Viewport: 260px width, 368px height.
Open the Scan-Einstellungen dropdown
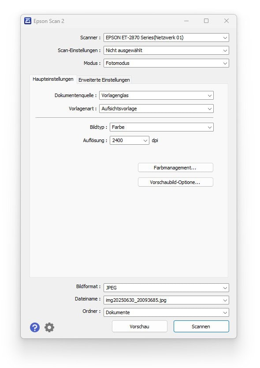(x=166, y=50)
